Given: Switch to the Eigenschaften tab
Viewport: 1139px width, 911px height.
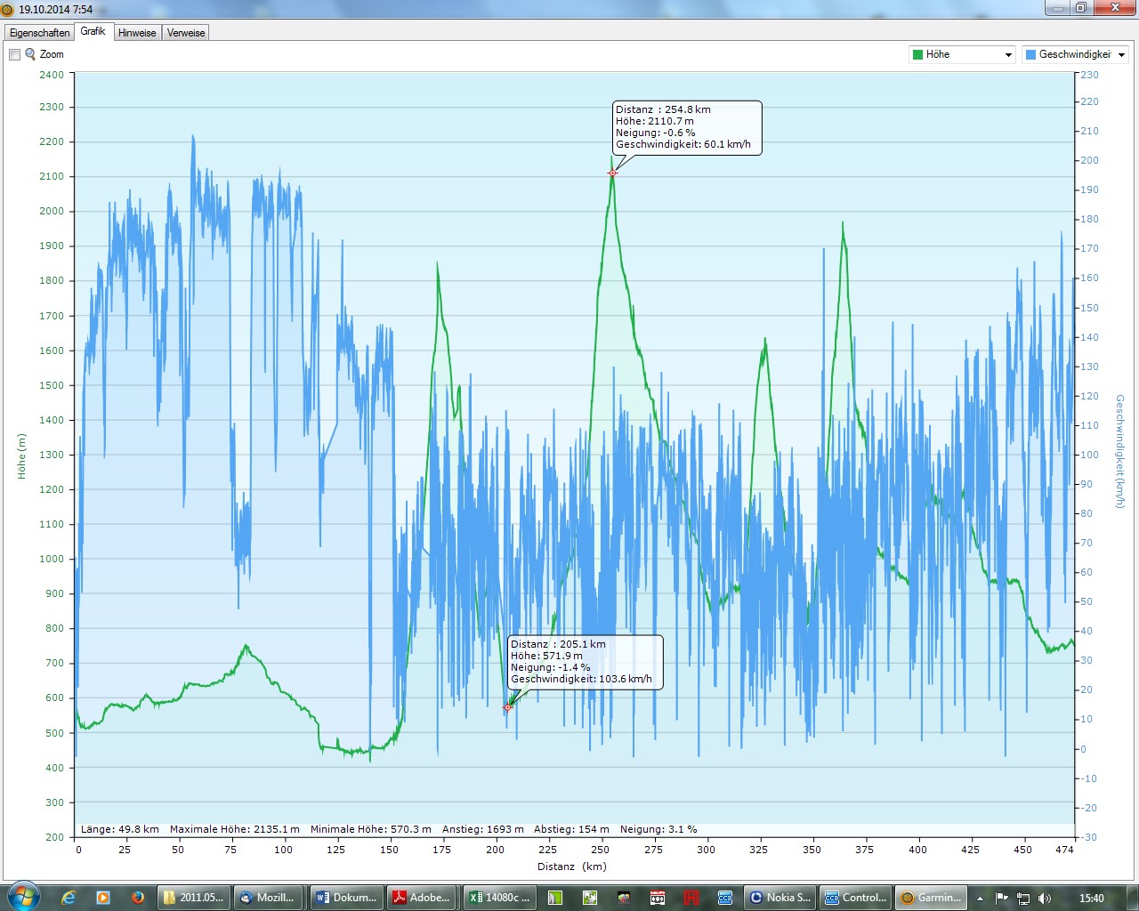Looking at the screenshot, I should (x=39, y=33).
